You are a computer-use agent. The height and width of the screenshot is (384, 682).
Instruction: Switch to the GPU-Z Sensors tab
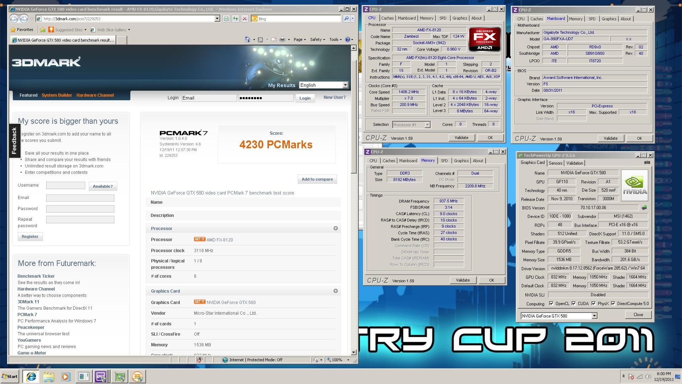(x=556, y=163)
